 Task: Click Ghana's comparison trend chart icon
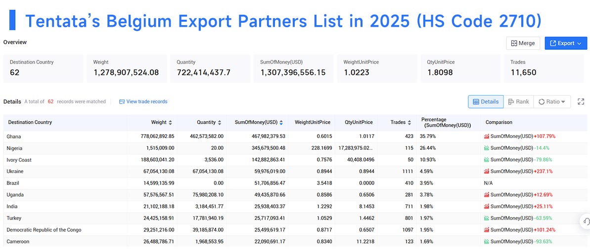(x=487, y=137)
